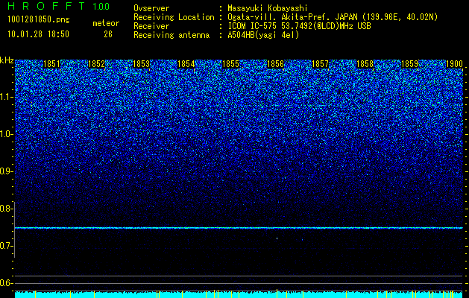
Task: Click the 1.1 kHz axis label
Action: tap(6, 97)
